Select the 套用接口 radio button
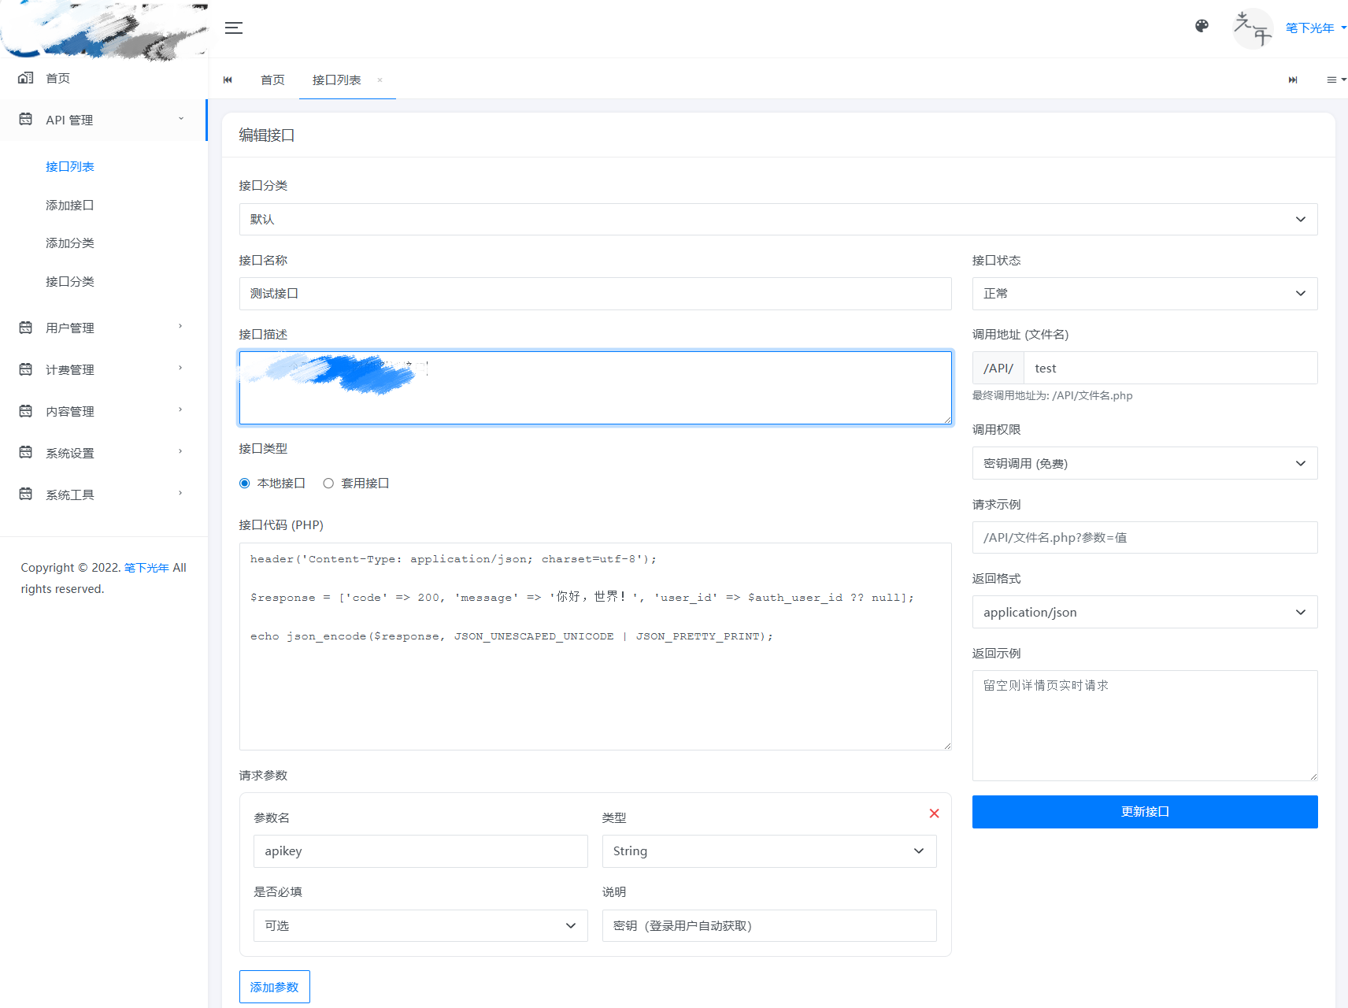The width and height of the screenshot is (1348, 1008). (x=328, y=484)
